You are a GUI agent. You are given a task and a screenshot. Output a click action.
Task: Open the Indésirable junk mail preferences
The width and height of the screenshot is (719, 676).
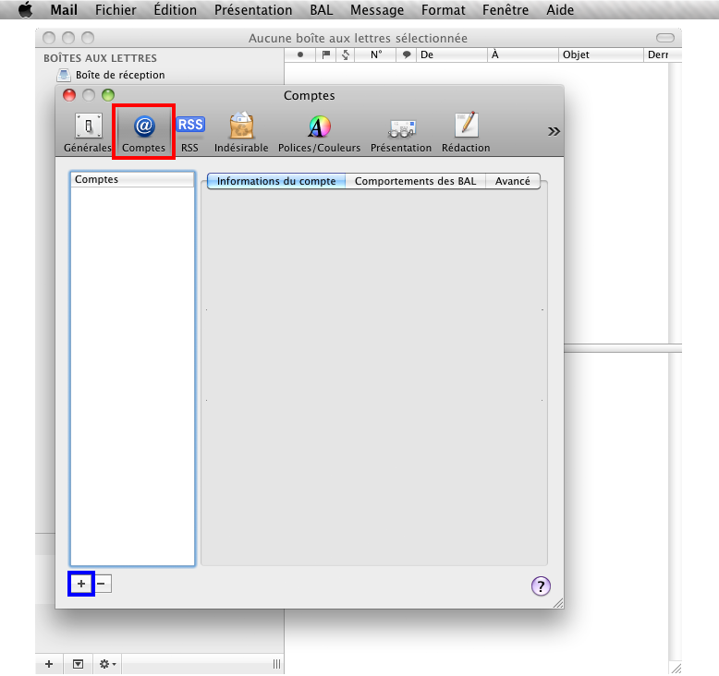[x=241, y=133]
